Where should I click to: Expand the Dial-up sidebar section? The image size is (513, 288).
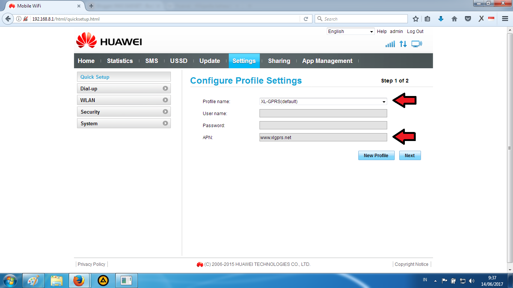[x=124, y=88]
